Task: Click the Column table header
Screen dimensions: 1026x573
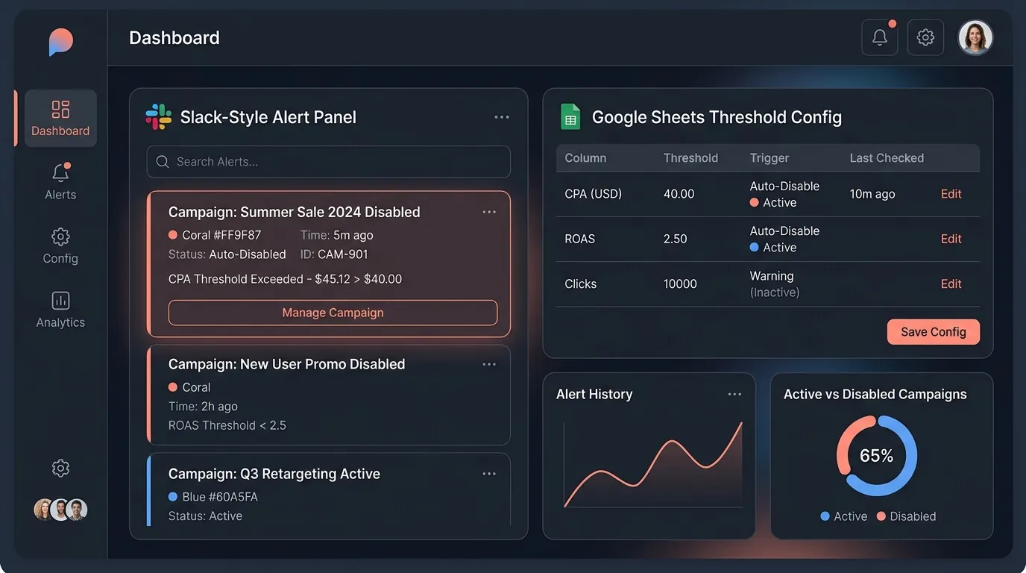Action: [x=585, y=158]
